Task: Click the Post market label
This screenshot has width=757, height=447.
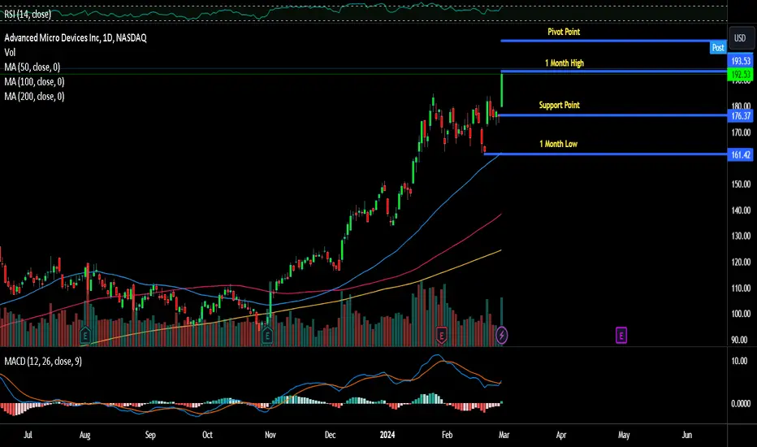Action: 718,47
